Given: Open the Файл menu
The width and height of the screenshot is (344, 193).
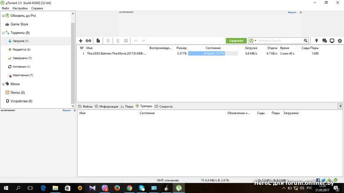Looking at the screenshot, I should [6, 8].
